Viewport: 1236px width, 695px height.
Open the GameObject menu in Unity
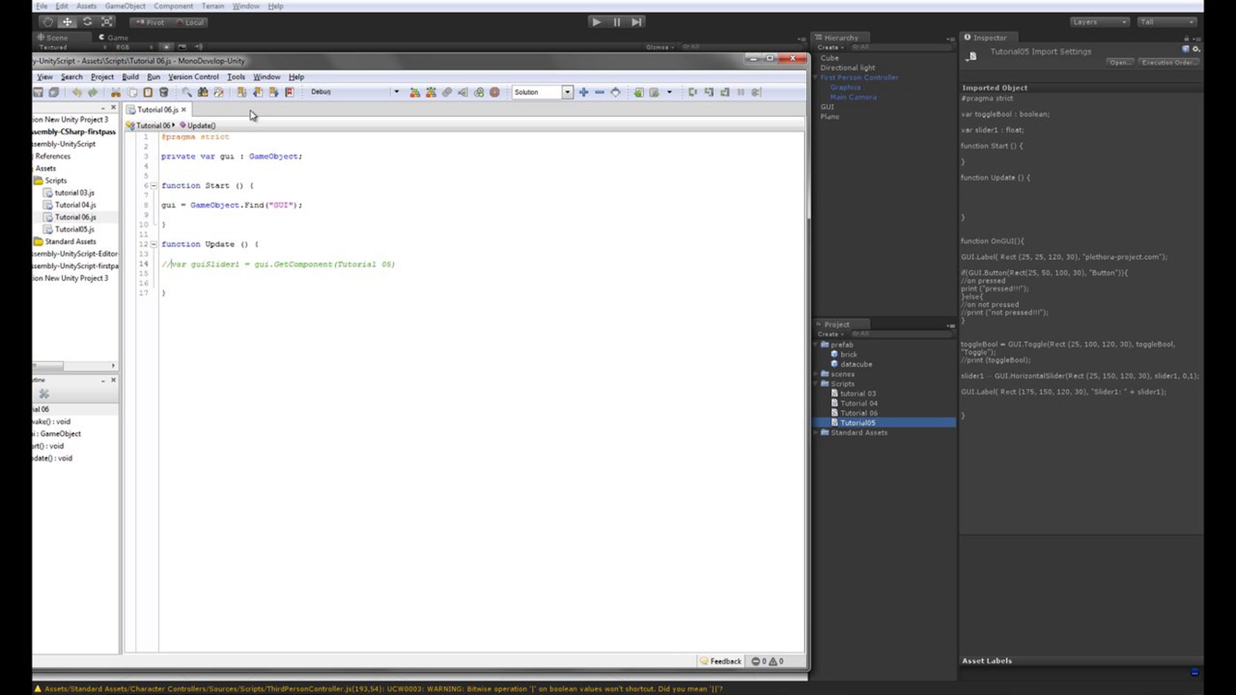click(x=125, y=6)
